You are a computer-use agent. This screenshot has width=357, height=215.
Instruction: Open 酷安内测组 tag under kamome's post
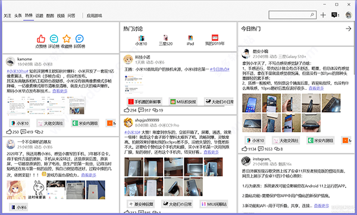pos(85,123)
